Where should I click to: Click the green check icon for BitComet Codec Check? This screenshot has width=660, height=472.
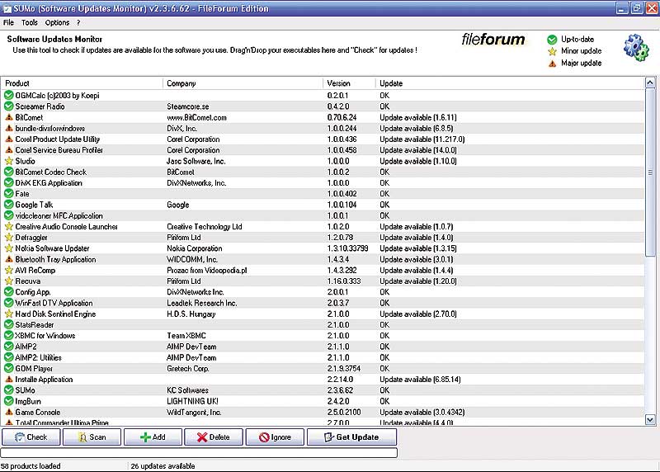tap(9, 172)
